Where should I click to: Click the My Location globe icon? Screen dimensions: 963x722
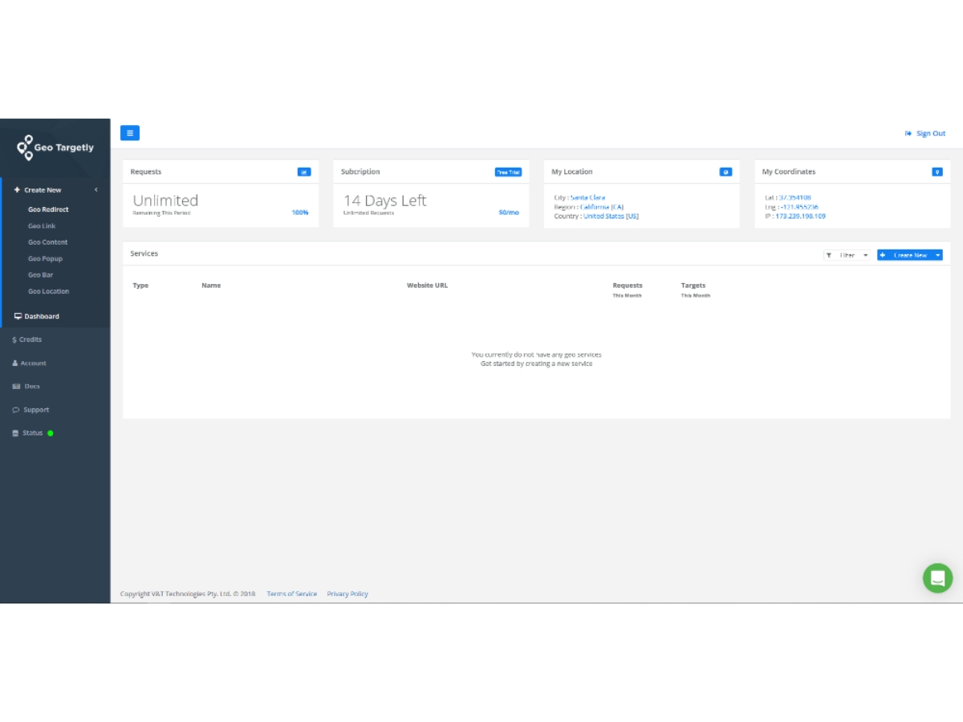725,172
